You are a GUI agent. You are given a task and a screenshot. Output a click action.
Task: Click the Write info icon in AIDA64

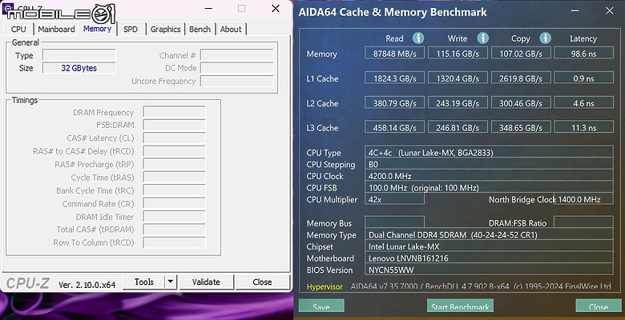coord(482,38)
